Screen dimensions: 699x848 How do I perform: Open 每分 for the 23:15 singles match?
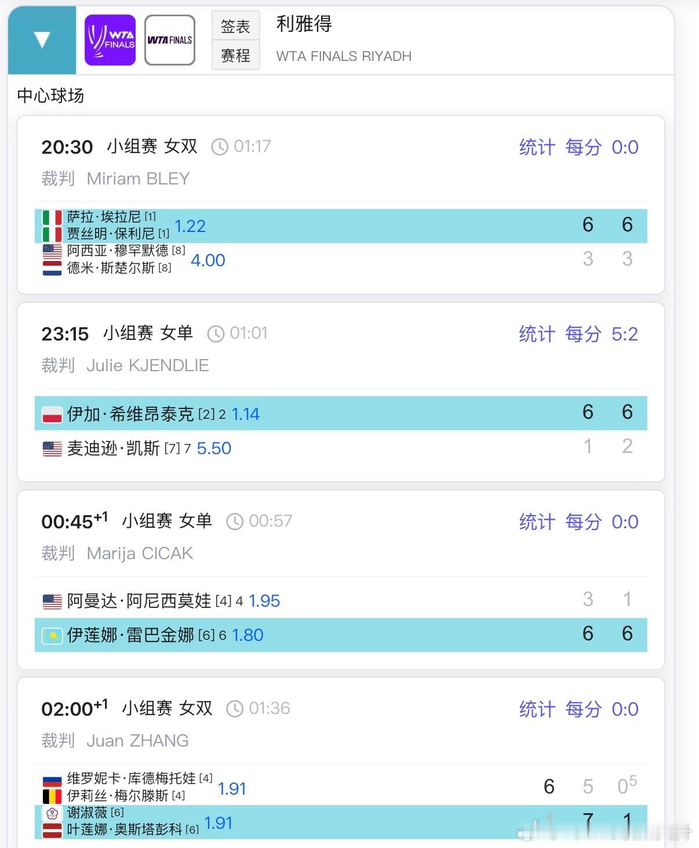pyautogui.click(x=583, y=334)
